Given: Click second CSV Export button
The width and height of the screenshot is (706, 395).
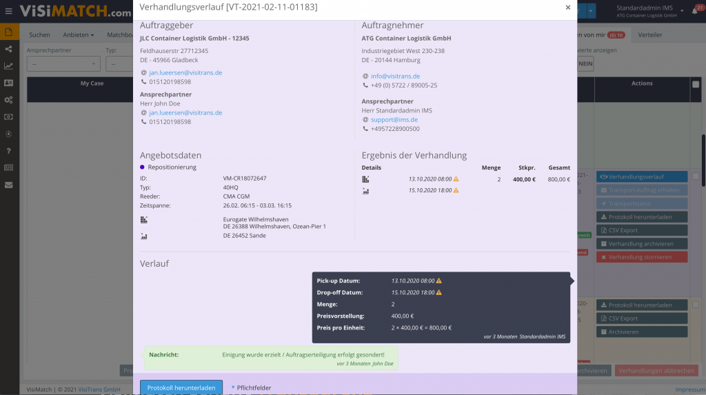Looking at the screenshot, I should click(642, 318).
